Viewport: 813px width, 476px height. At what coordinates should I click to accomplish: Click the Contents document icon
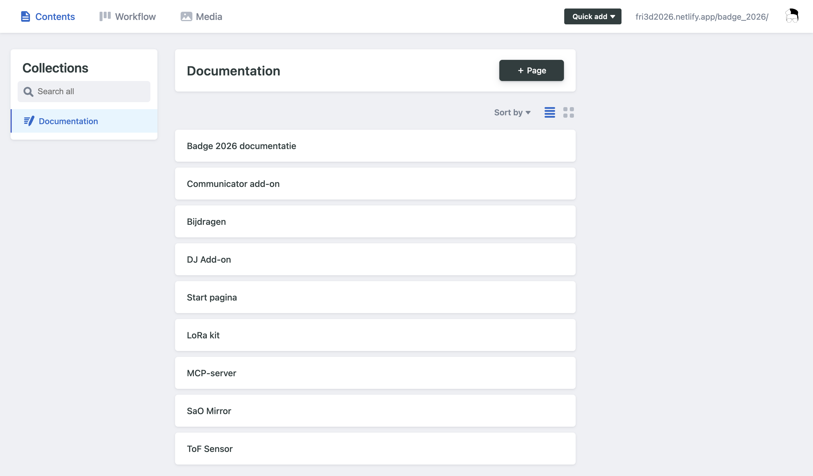click(26, 16)
